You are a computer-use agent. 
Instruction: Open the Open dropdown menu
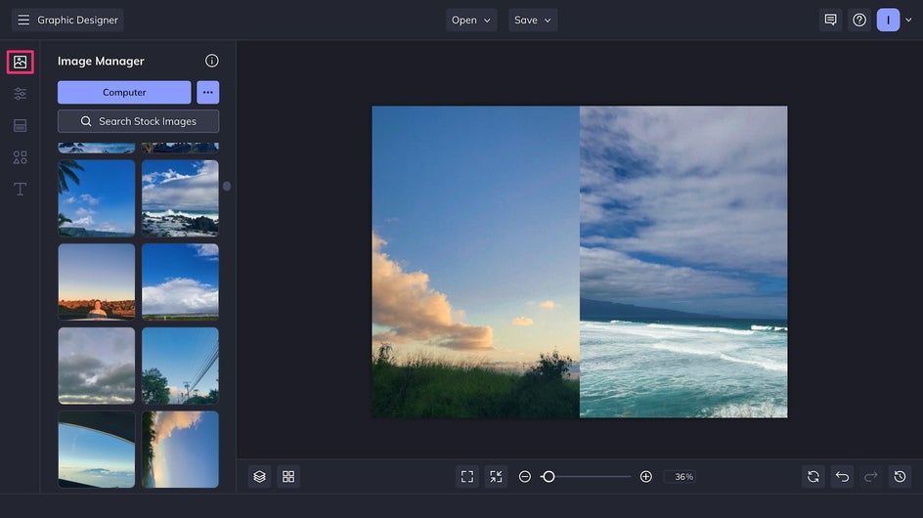click(x=471, y=20)
